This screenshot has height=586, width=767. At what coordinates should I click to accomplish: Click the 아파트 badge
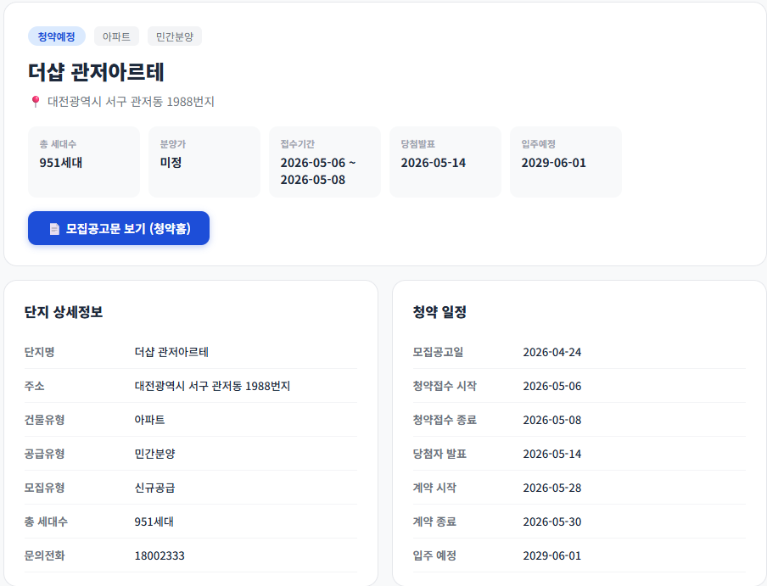click(115, 36)
